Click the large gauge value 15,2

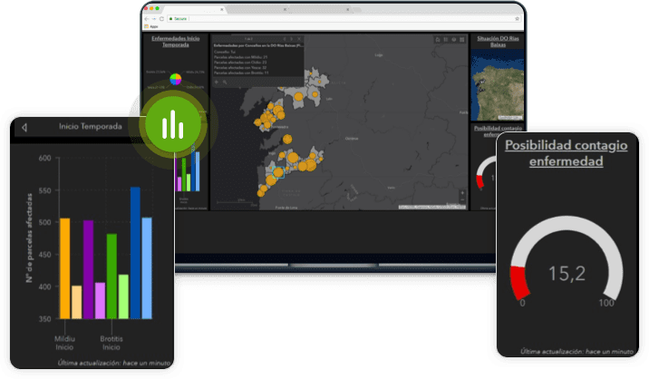[x=567, y=274]
